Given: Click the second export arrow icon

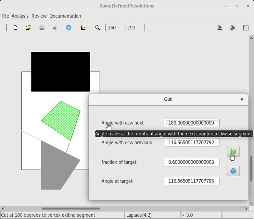Looking at the screenshot, I should (x=233, y=28).
